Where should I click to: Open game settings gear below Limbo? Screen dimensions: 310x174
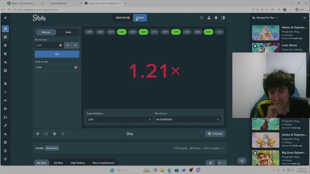pyautogui.click(x=38, y=134)
